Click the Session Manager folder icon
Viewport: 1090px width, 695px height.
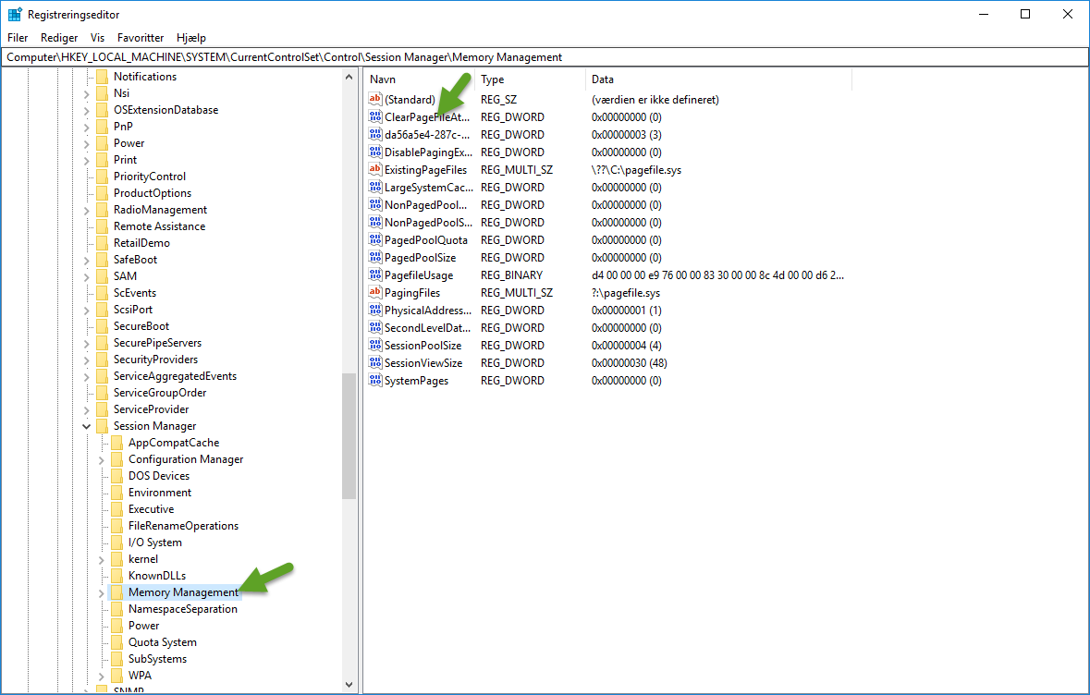tap(103, 426)
